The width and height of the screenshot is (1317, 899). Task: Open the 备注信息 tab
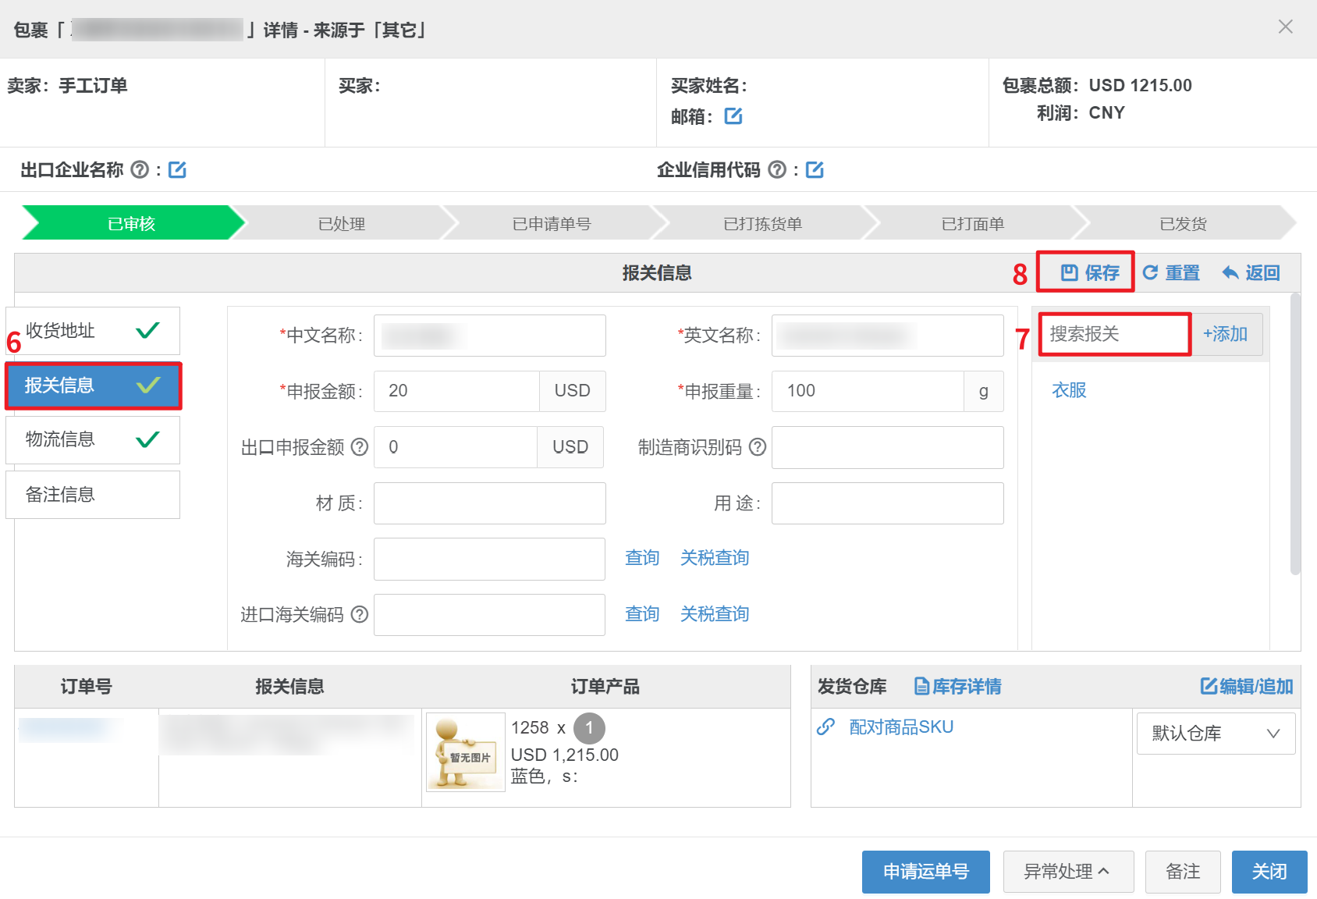(93, 495)
